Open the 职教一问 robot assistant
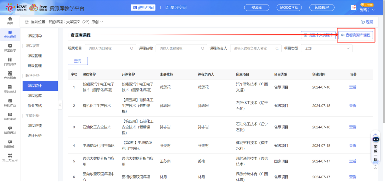This screenshot has height=182, width=385. [376, 148]
